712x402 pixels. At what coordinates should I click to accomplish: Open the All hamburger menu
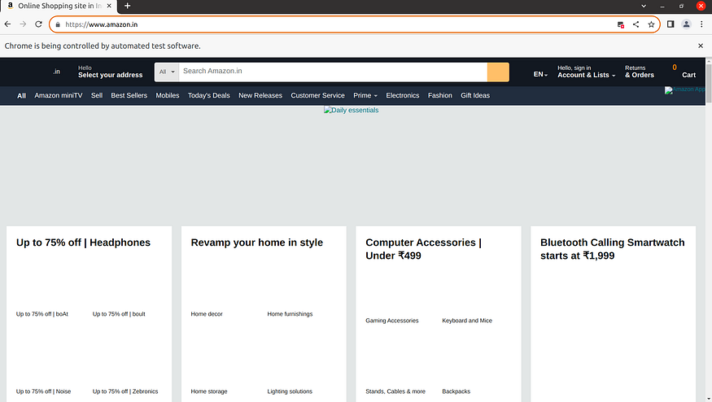(21, 96)
